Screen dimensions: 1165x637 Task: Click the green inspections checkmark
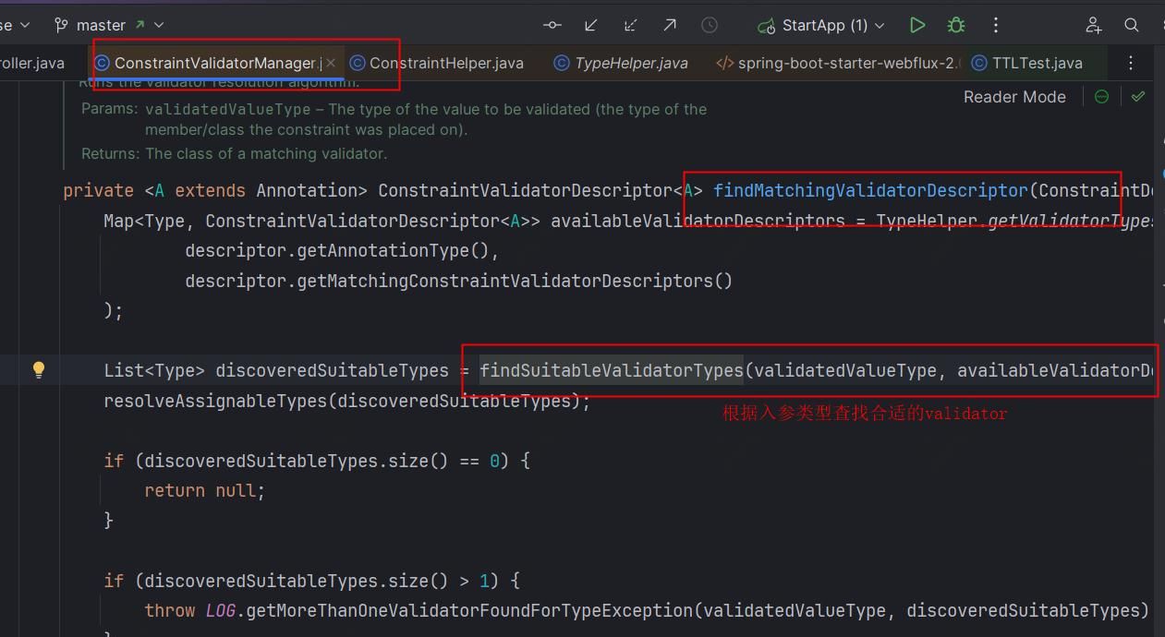click(x=1138, y=97)
